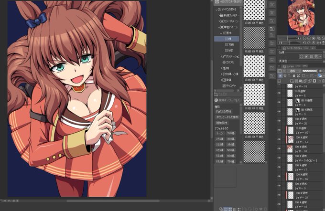Screen dimensions: 325x211
Task: Flip canvas horizontally in Navigator
Action: 319,42
